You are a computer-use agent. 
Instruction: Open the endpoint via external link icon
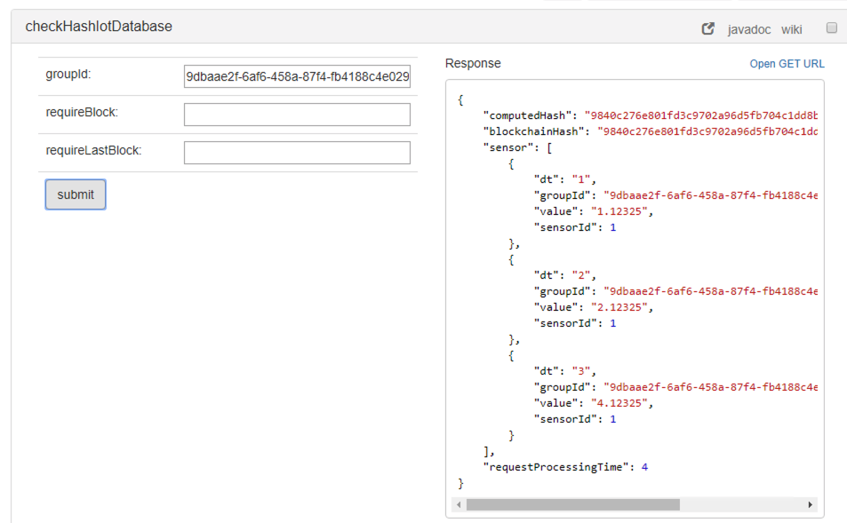707,28
